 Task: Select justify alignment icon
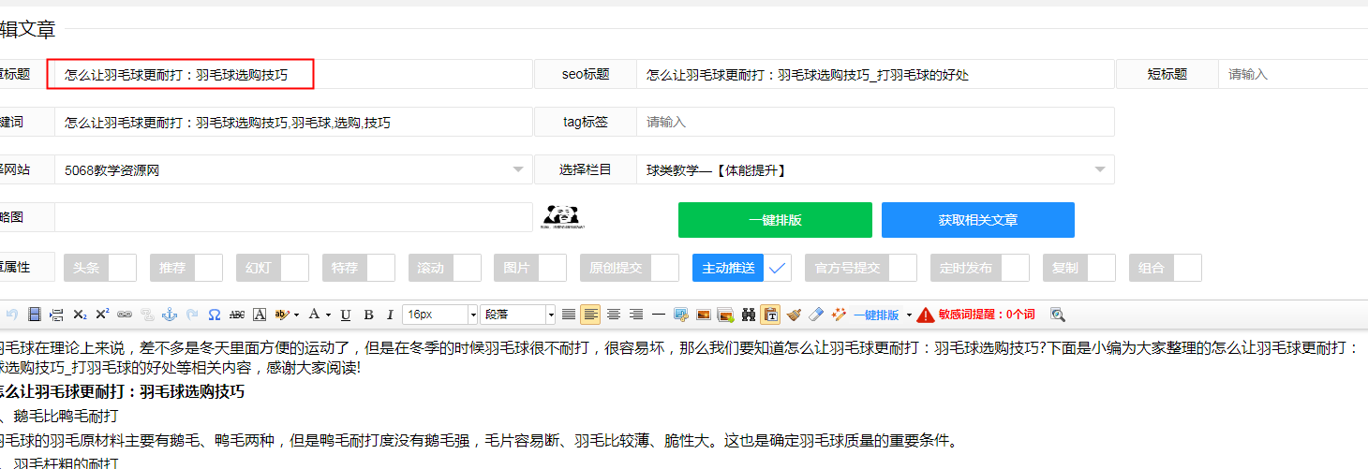569,315
